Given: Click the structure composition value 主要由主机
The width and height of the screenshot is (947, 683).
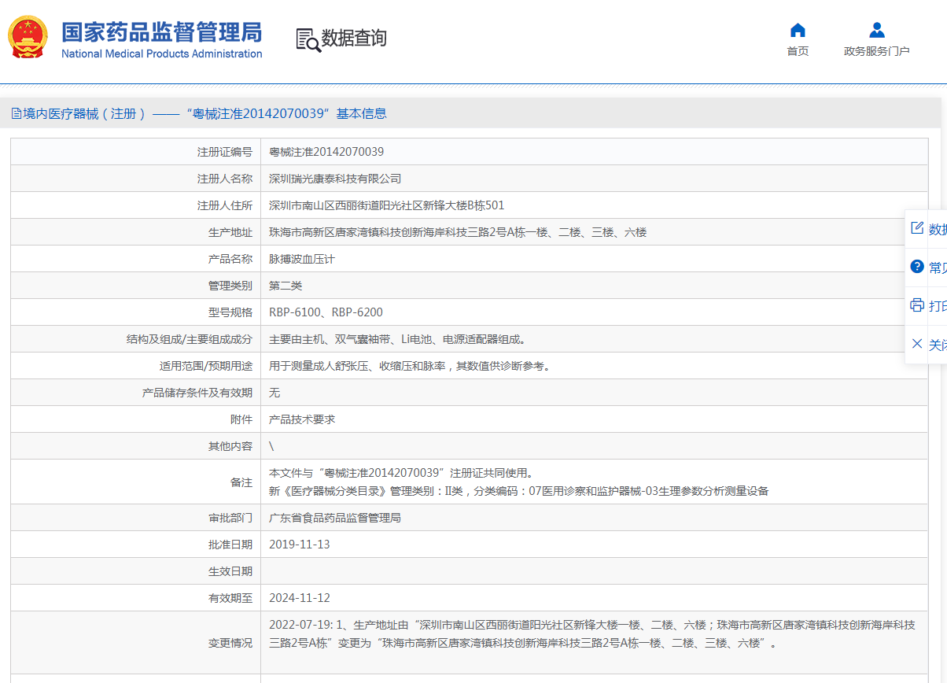Looking at the screenshot, I should pyautogui.click(x=397, y=339).
